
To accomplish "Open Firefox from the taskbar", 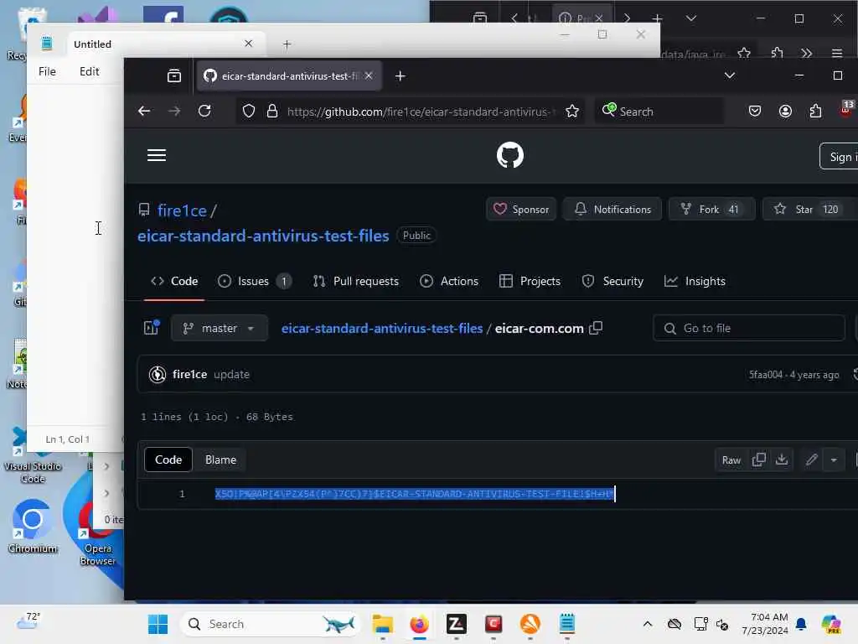I will click(x=420, y=624).
